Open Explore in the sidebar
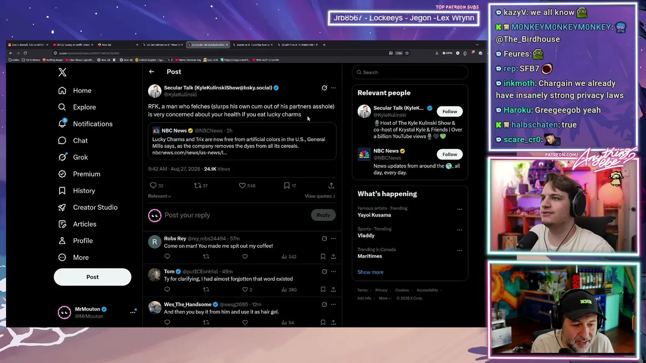The image size is (646, 363). coord(77,107)
